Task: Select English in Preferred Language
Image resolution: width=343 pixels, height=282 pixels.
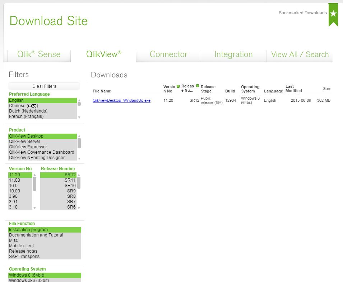Action: coord(42,100)
